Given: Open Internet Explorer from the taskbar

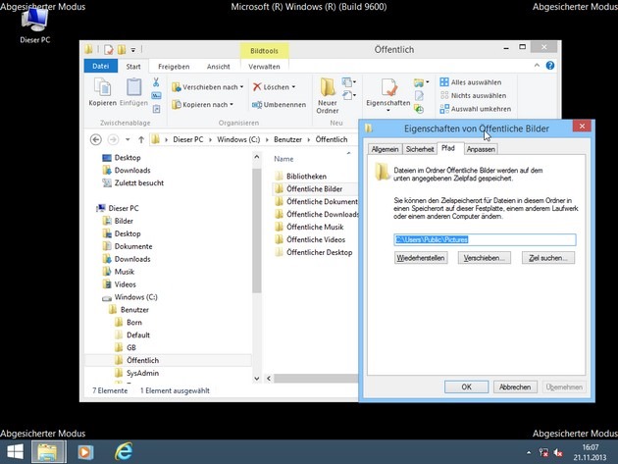Looking at the screenshot, I should click(x=124, y=452).
